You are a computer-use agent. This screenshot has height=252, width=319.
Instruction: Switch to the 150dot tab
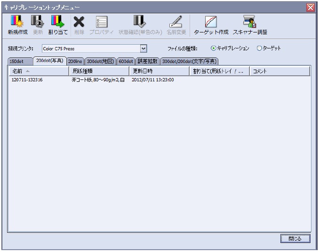point(20,61)
